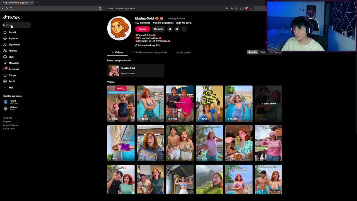Open the video with 131.3K views
Image resolution: width=357 pixels, height=201 pixels.
pos(180,143)
